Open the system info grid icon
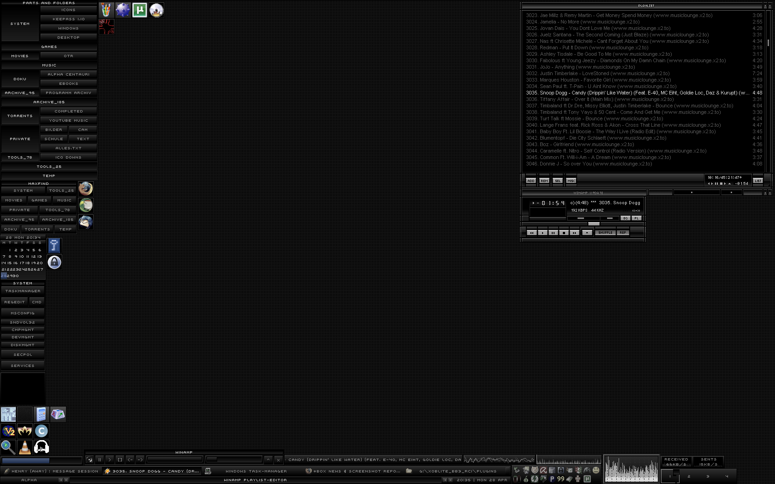 [8, 414]
